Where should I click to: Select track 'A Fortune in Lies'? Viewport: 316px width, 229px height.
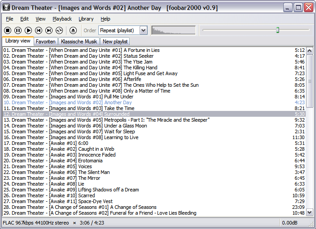tap(154, 50)
